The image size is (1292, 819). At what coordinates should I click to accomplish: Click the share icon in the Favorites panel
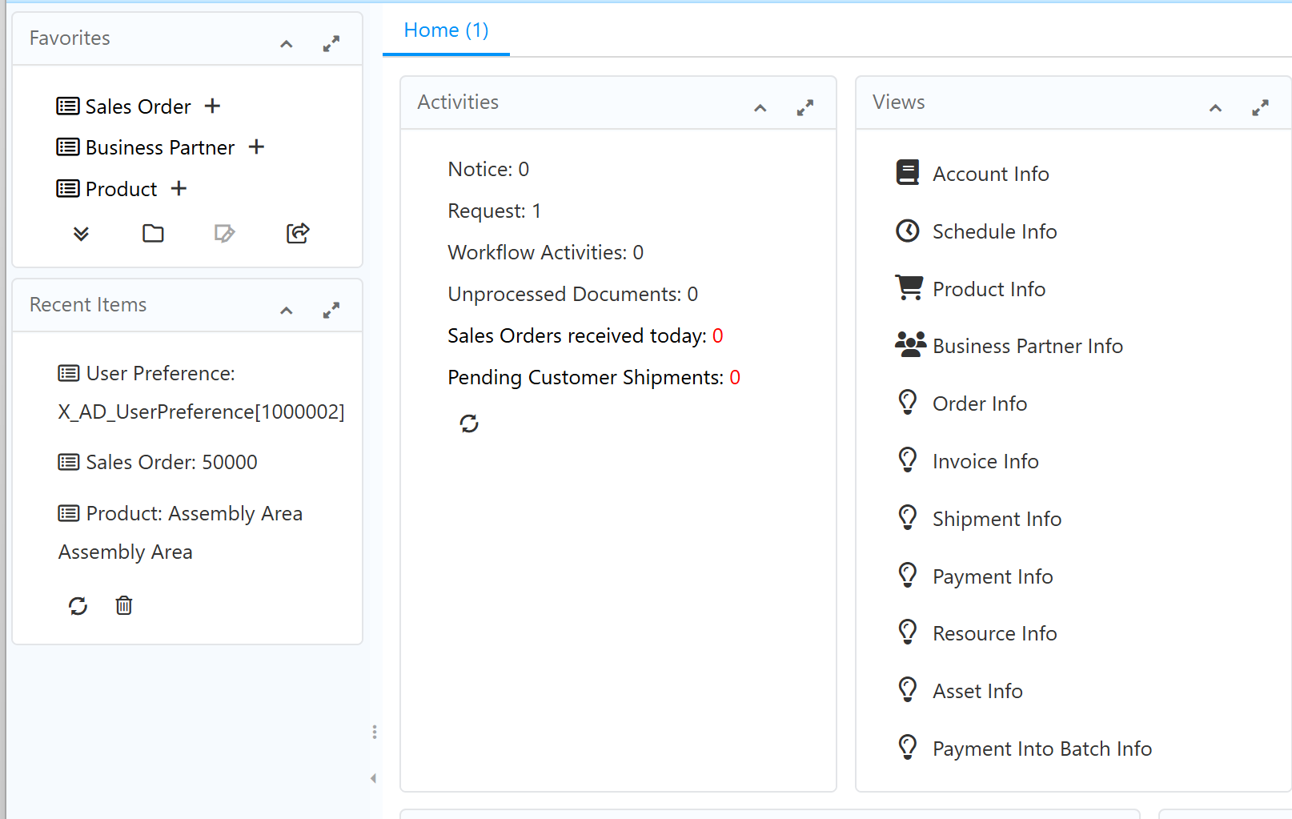(x=296, y=233)
